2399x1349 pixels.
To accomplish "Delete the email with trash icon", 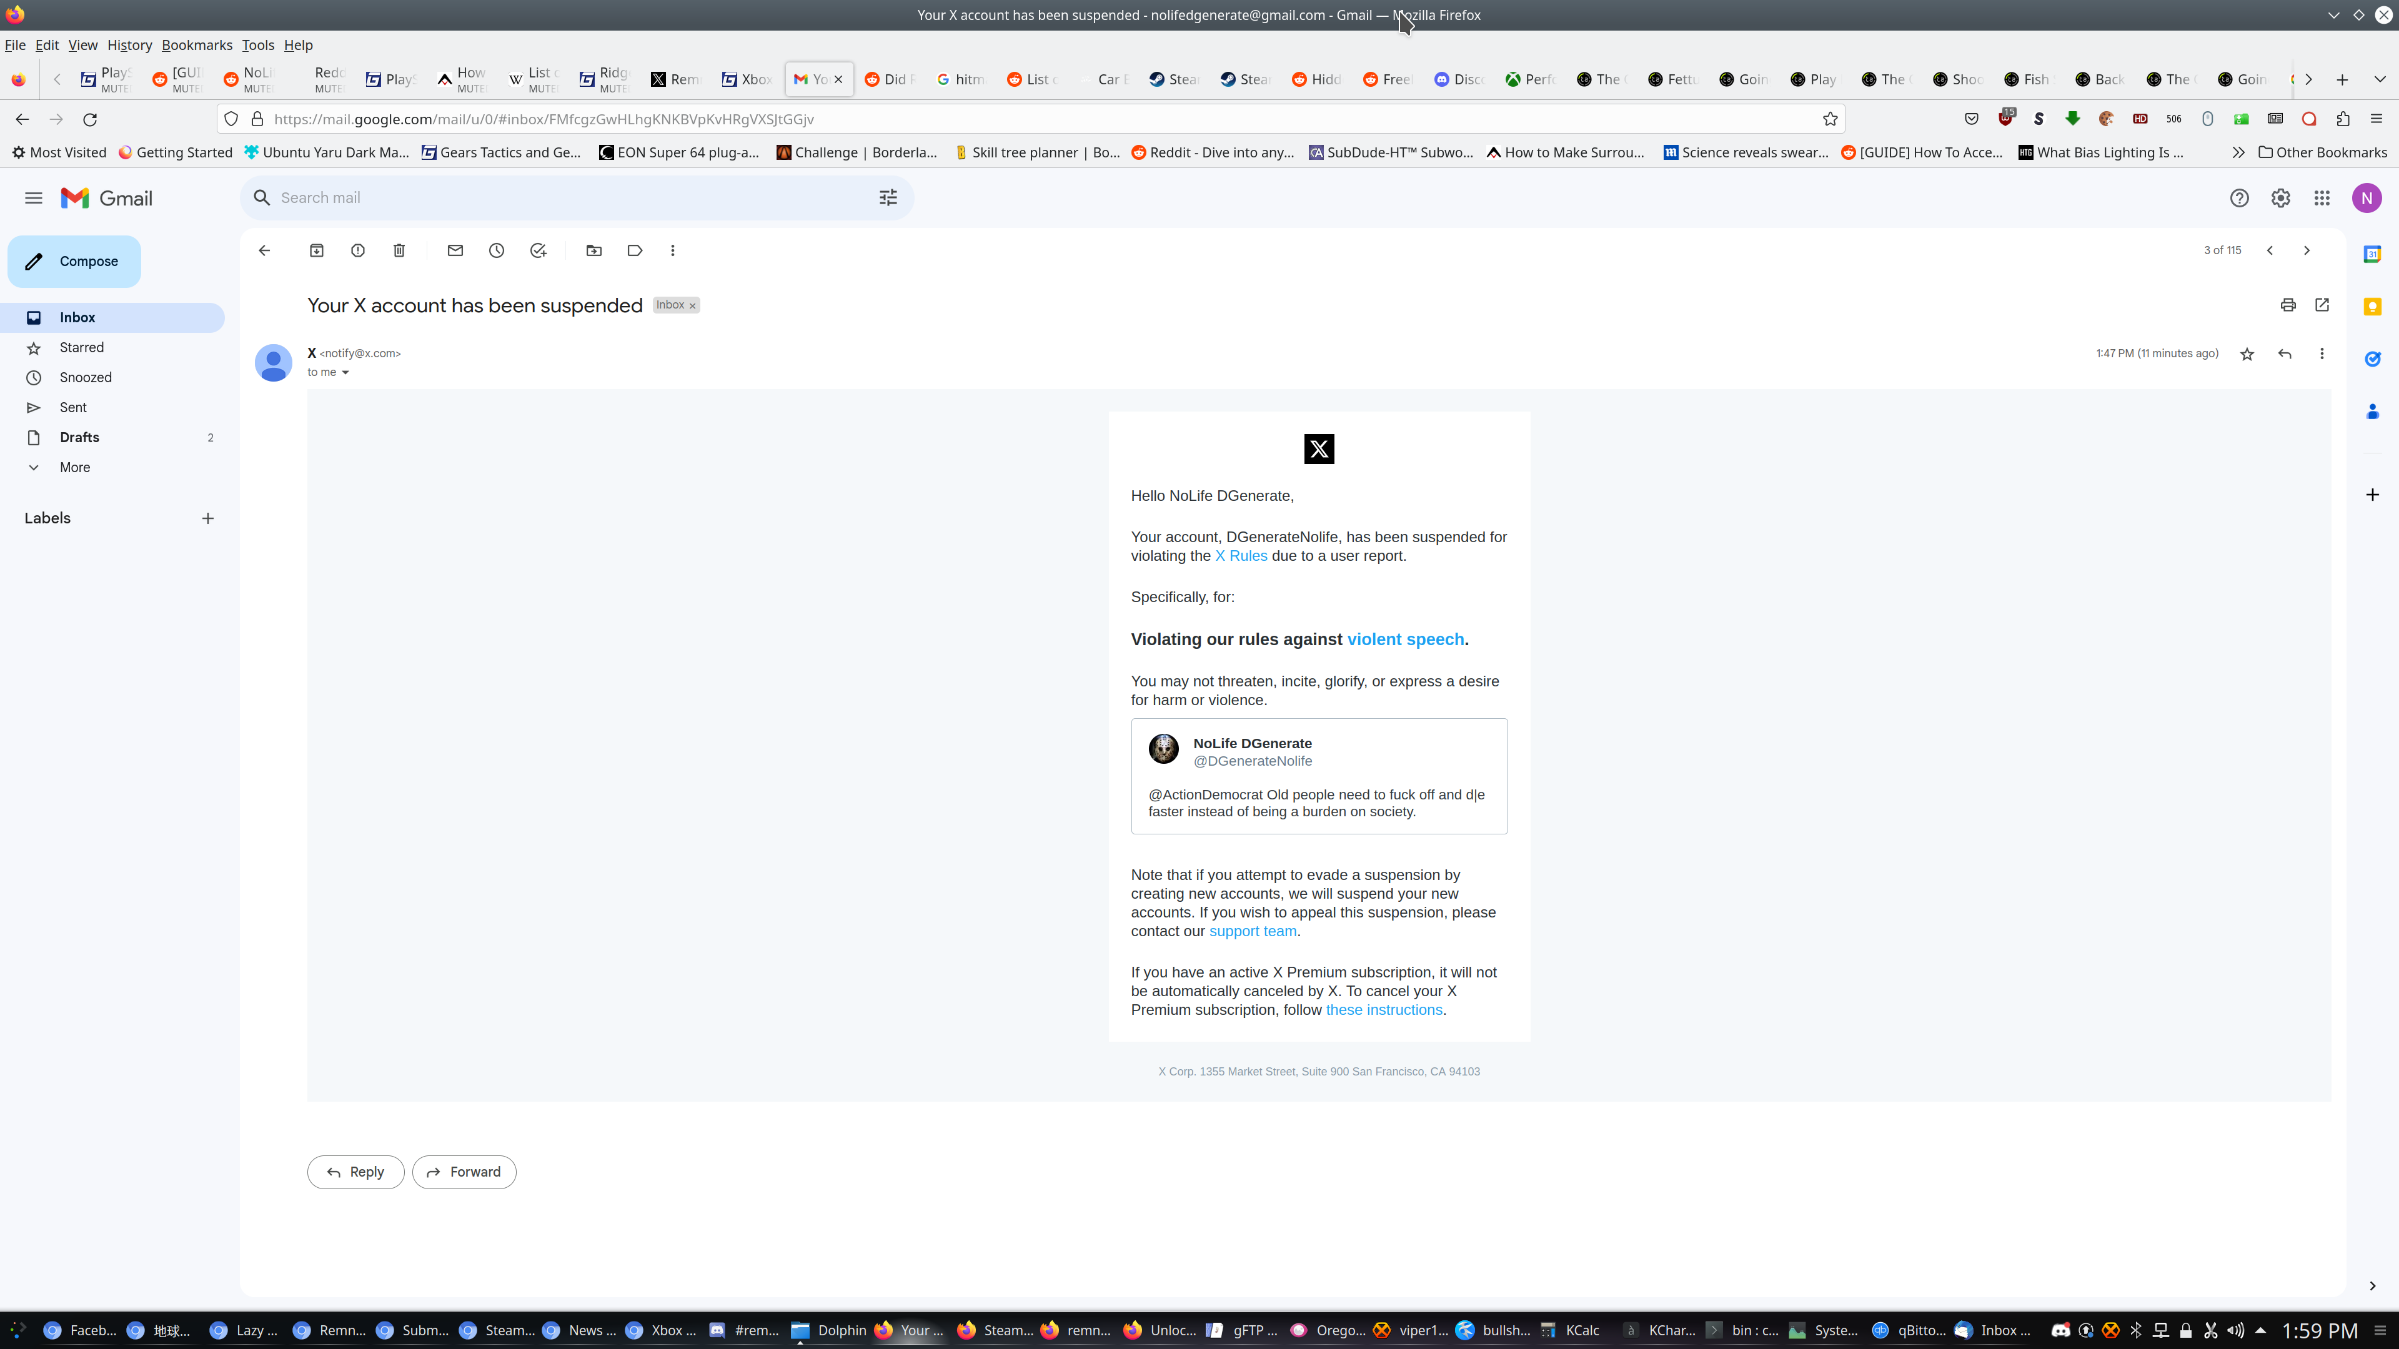I will pyautogui.click(x=399, y=250).
